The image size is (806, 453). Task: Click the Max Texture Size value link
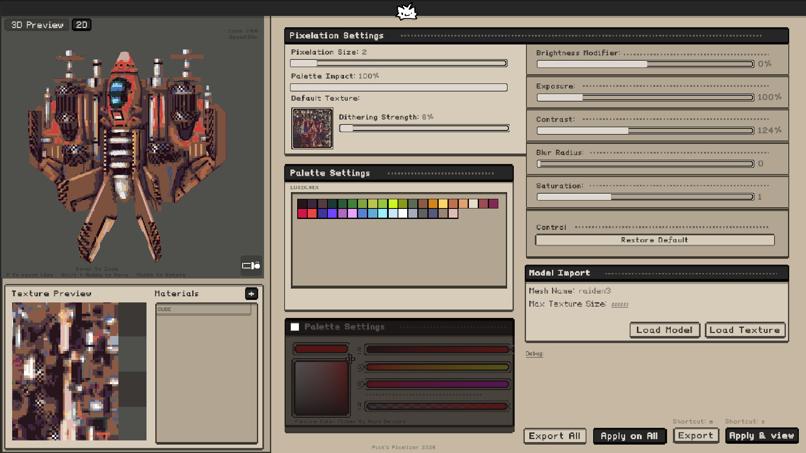click(x=620, y=304)
